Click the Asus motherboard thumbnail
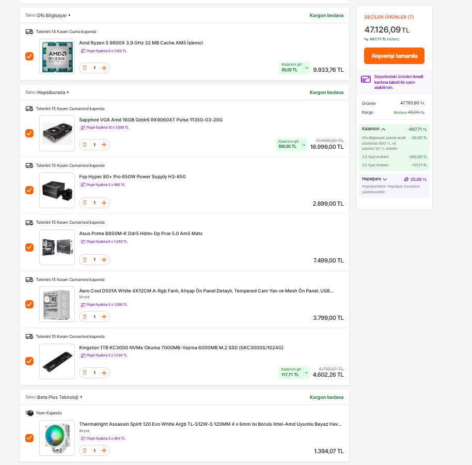This screenshot has height=465, width=472. [x=57, y=247]
